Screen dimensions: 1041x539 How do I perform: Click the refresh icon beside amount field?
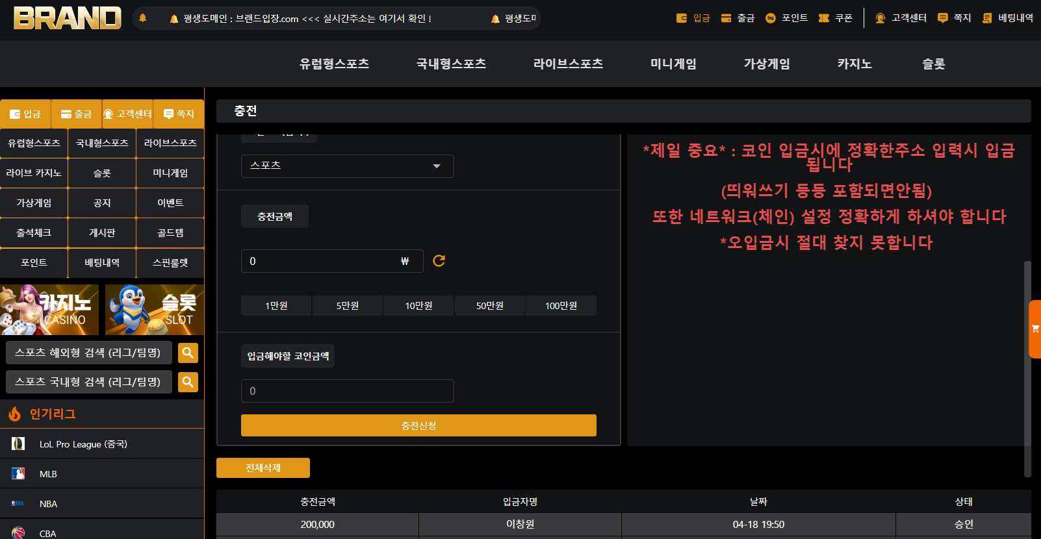(x=439, y=260)
